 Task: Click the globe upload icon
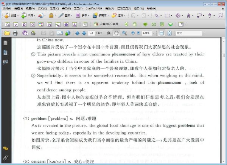point(68,33)
